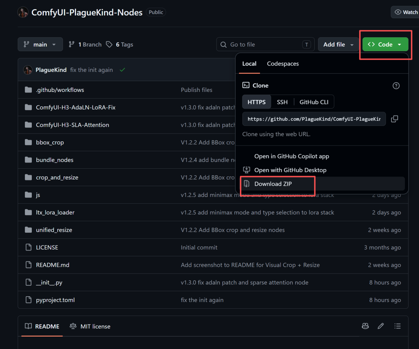Choose Open with GitHub Desktop
419x349 pixels.
(x=290, y=170)
